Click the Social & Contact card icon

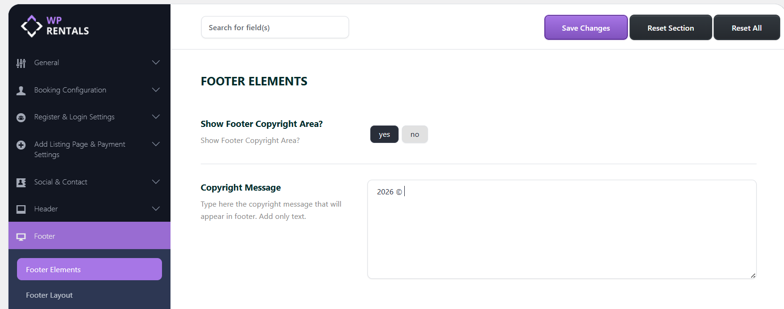point(21,183)
